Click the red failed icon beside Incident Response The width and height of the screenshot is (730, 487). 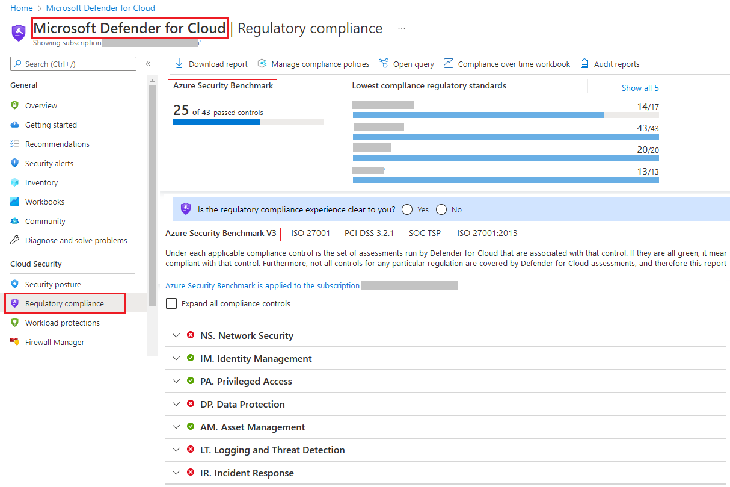pyautogui.click(x=191, y=473)
